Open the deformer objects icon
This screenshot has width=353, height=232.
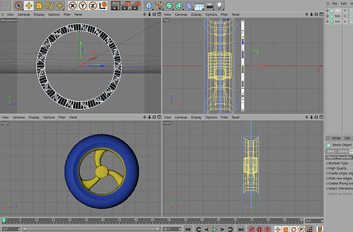tap(189, 6)
